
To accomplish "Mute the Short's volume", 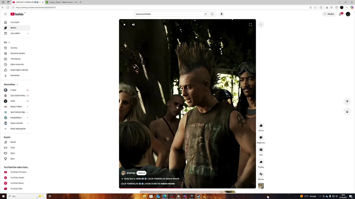I will [133, 25].
